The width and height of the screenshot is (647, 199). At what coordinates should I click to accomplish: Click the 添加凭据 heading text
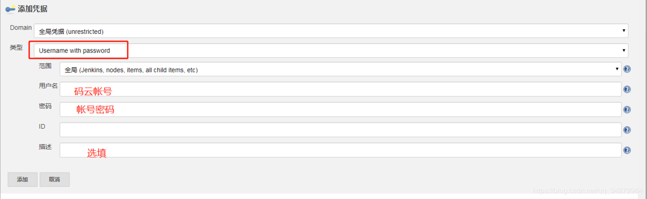coord(33,9)
